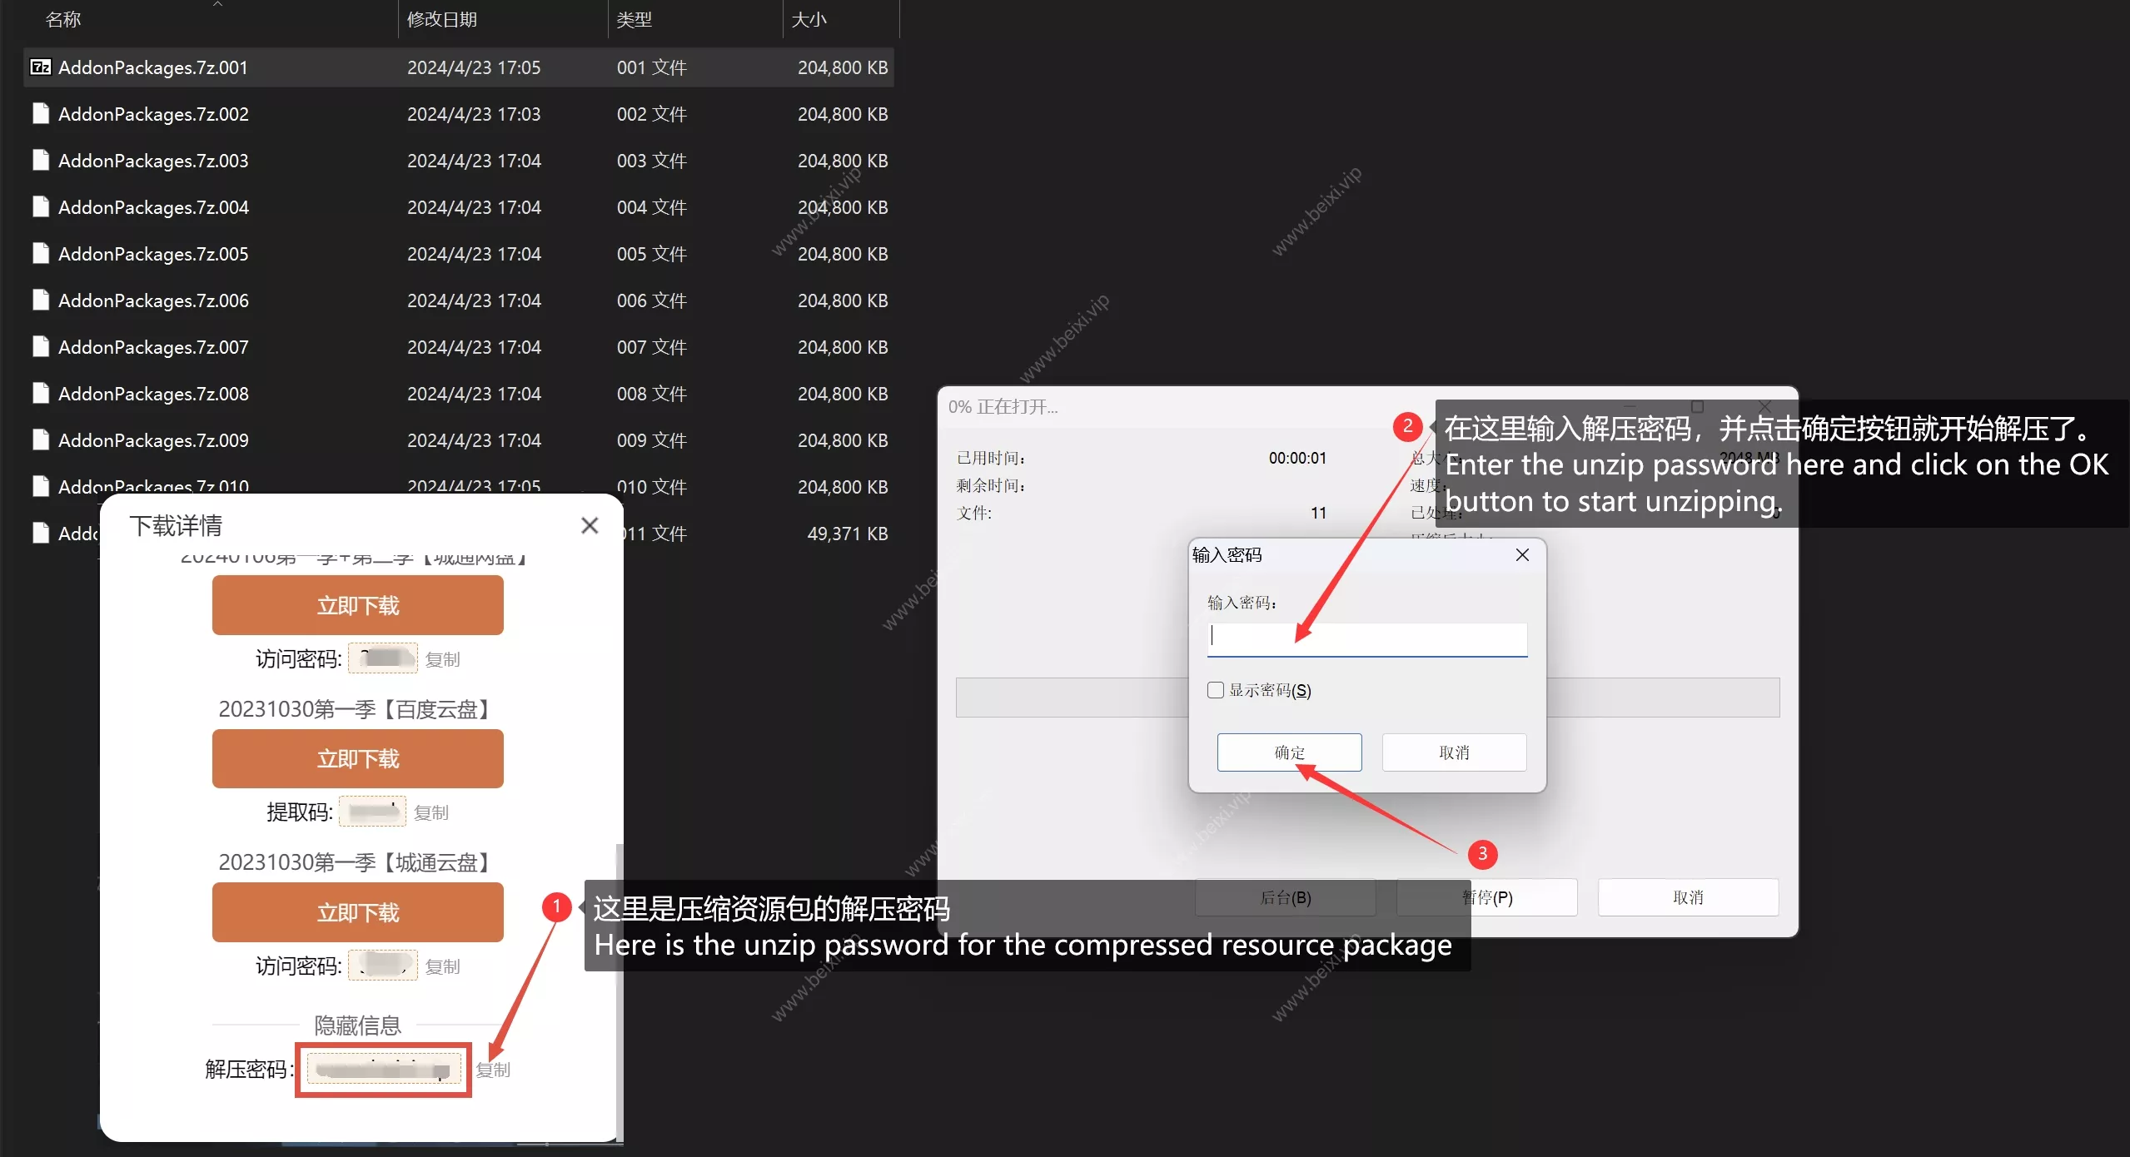Sort files by 修改日期 column header
Viewport: 2130px width, 1157px height.
pos(442,19)
